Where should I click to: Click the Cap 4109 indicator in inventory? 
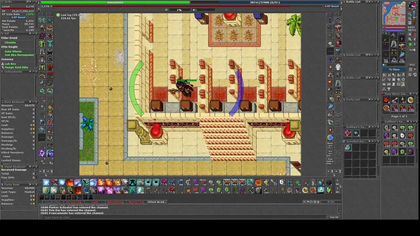pyautogui.click(x=402, y=60)
